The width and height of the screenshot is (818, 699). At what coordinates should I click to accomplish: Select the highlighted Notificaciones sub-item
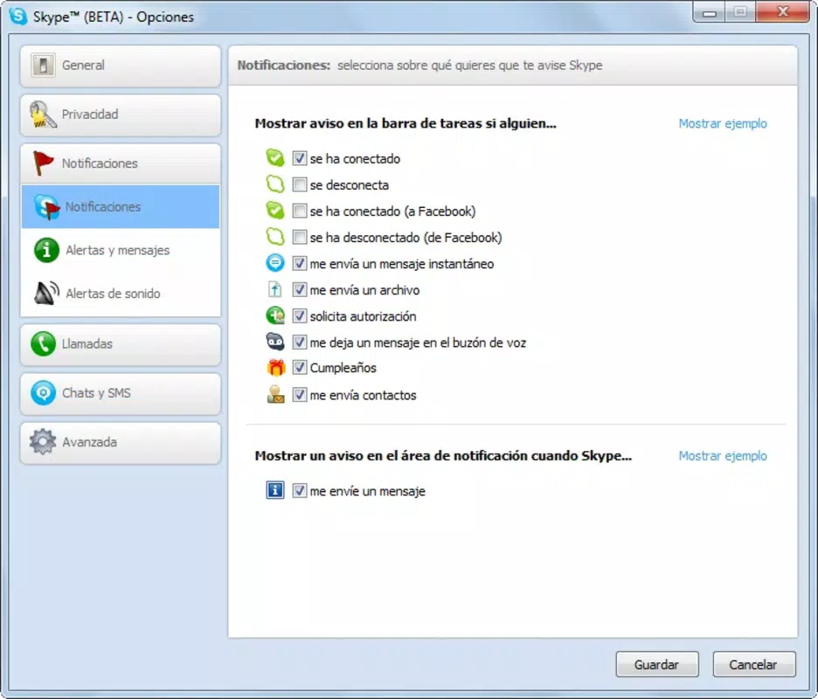[x=121, y=206]
